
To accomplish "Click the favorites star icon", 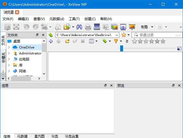I will click(x=124, y=35).
